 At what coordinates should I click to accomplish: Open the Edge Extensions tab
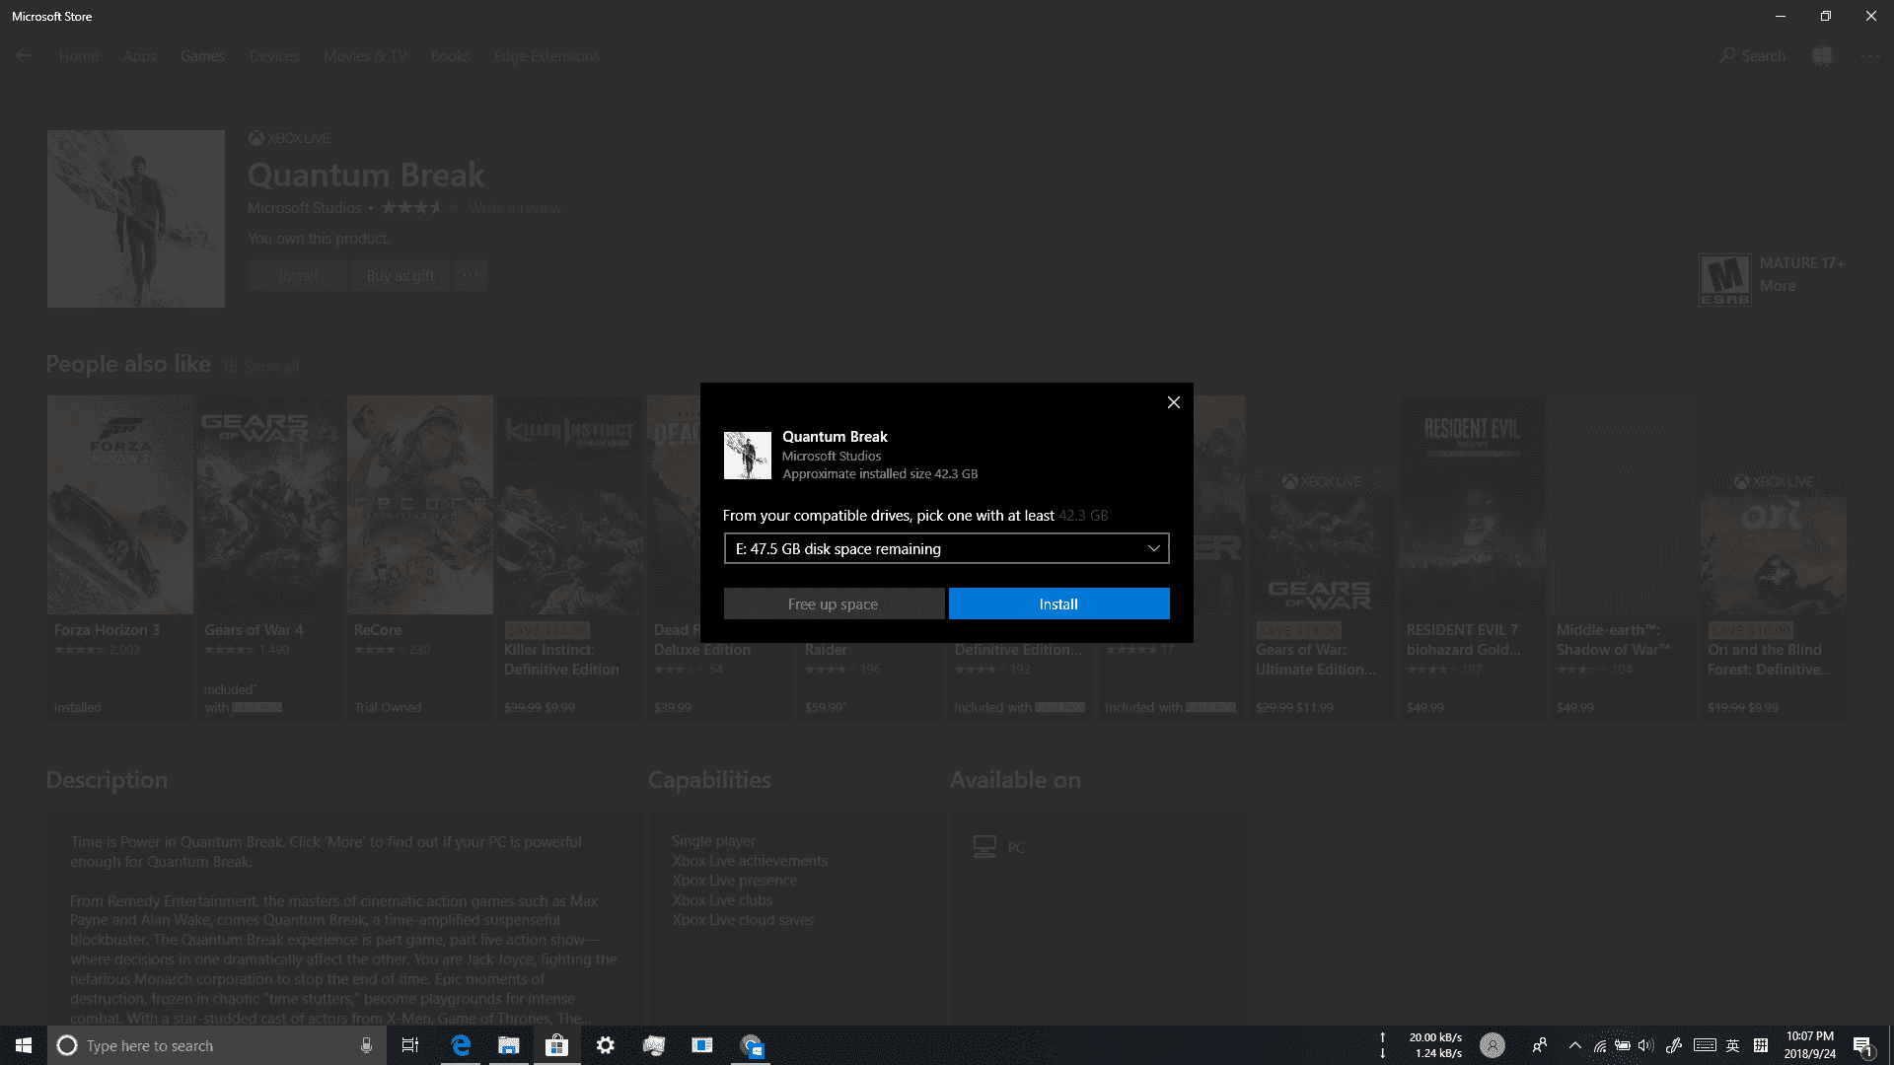[546, 56]
